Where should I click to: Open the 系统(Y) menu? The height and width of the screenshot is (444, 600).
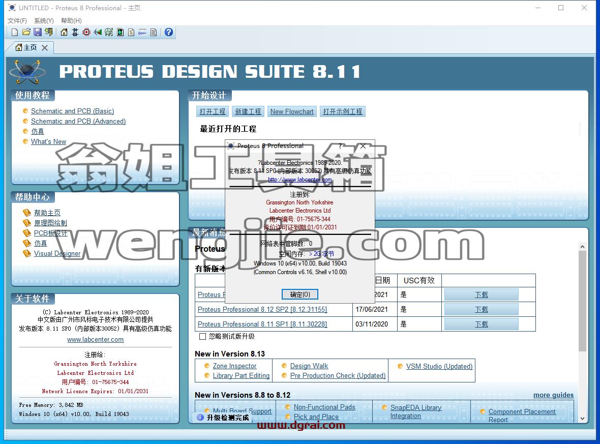[44, 21]
